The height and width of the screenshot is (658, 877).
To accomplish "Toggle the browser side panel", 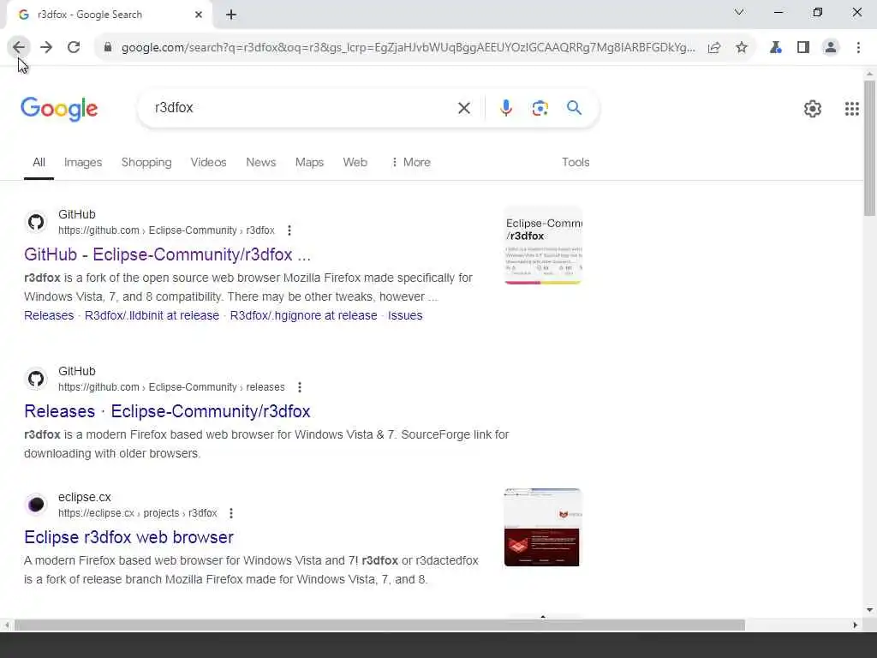I will [803, 48].
